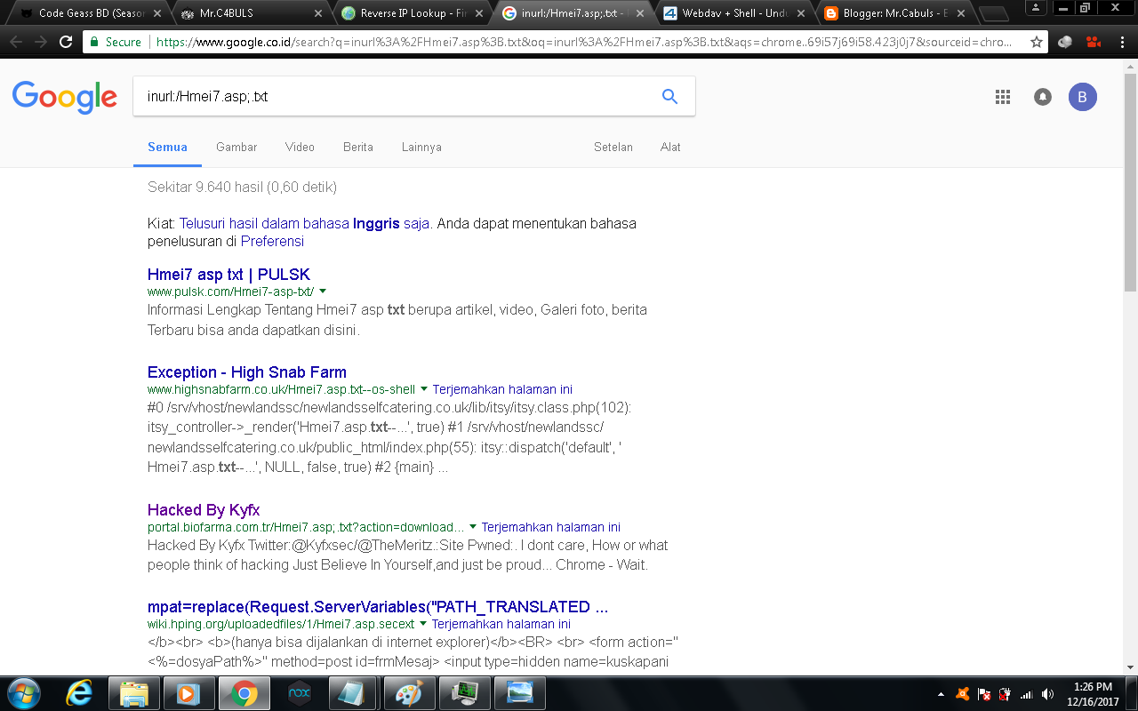This screenshot has height=711, width=1138.
Task: Open Nox app from taskbar
Action: (300, 693)
